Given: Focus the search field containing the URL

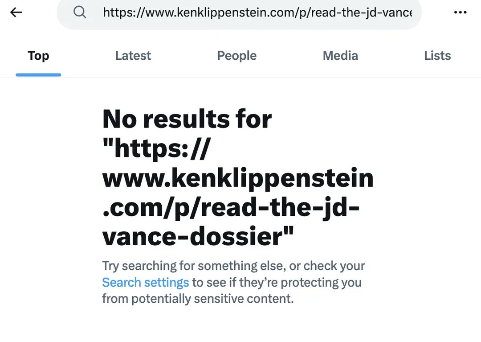Looking at the screenshot, I should [257, 12].
